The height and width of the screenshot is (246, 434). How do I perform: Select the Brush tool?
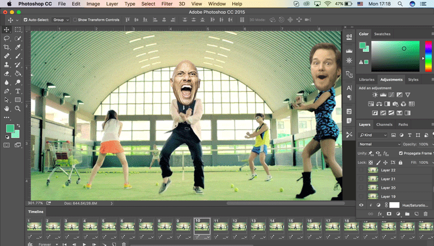18,56
